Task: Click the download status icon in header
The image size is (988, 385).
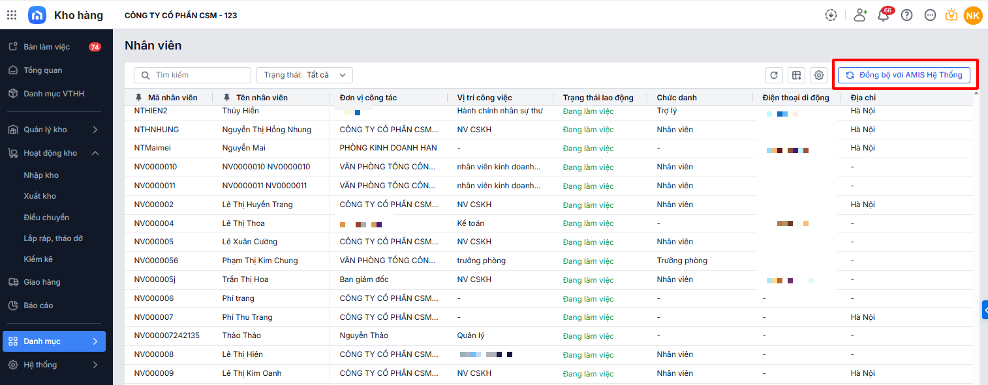Action: 831,15
